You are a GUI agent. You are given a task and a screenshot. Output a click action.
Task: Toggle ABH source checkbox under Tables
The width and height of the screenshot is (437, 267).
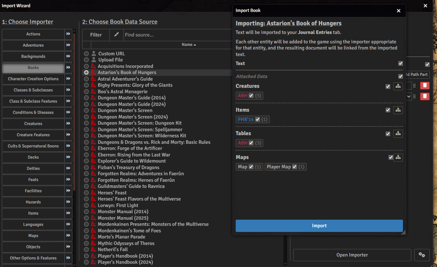coord(251,143)
